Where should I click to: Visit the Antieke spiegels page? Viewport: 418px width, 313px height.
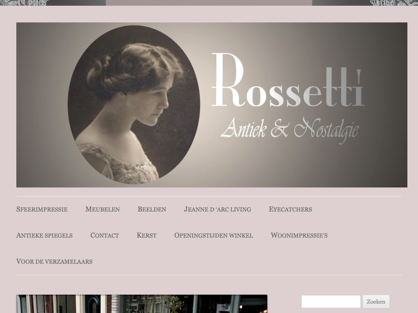(44, 235)
